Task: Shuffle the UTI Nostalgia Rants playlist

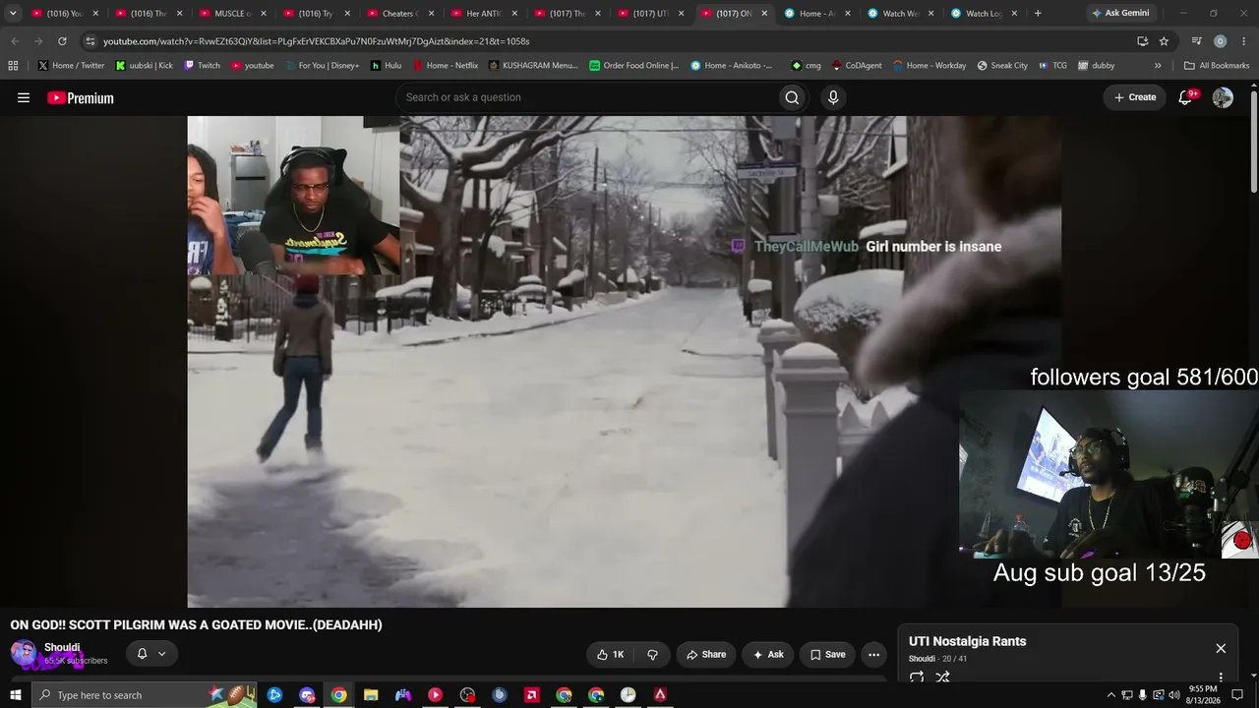Action: coord(942,678)
